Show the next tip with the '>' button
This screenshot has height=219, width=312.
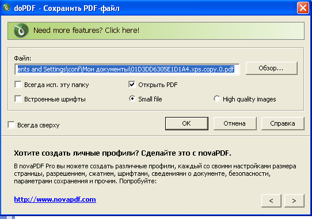294,201
